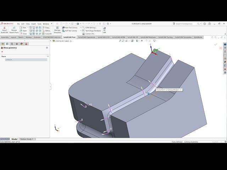Open the SOLIDWORKS Resources task pane icon
This screenshot has width=227, height=170.
(225, 48)
